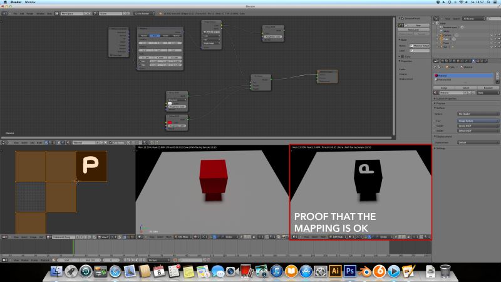
Task: Open the UVs menu in image editor
Action: (41, 237)
